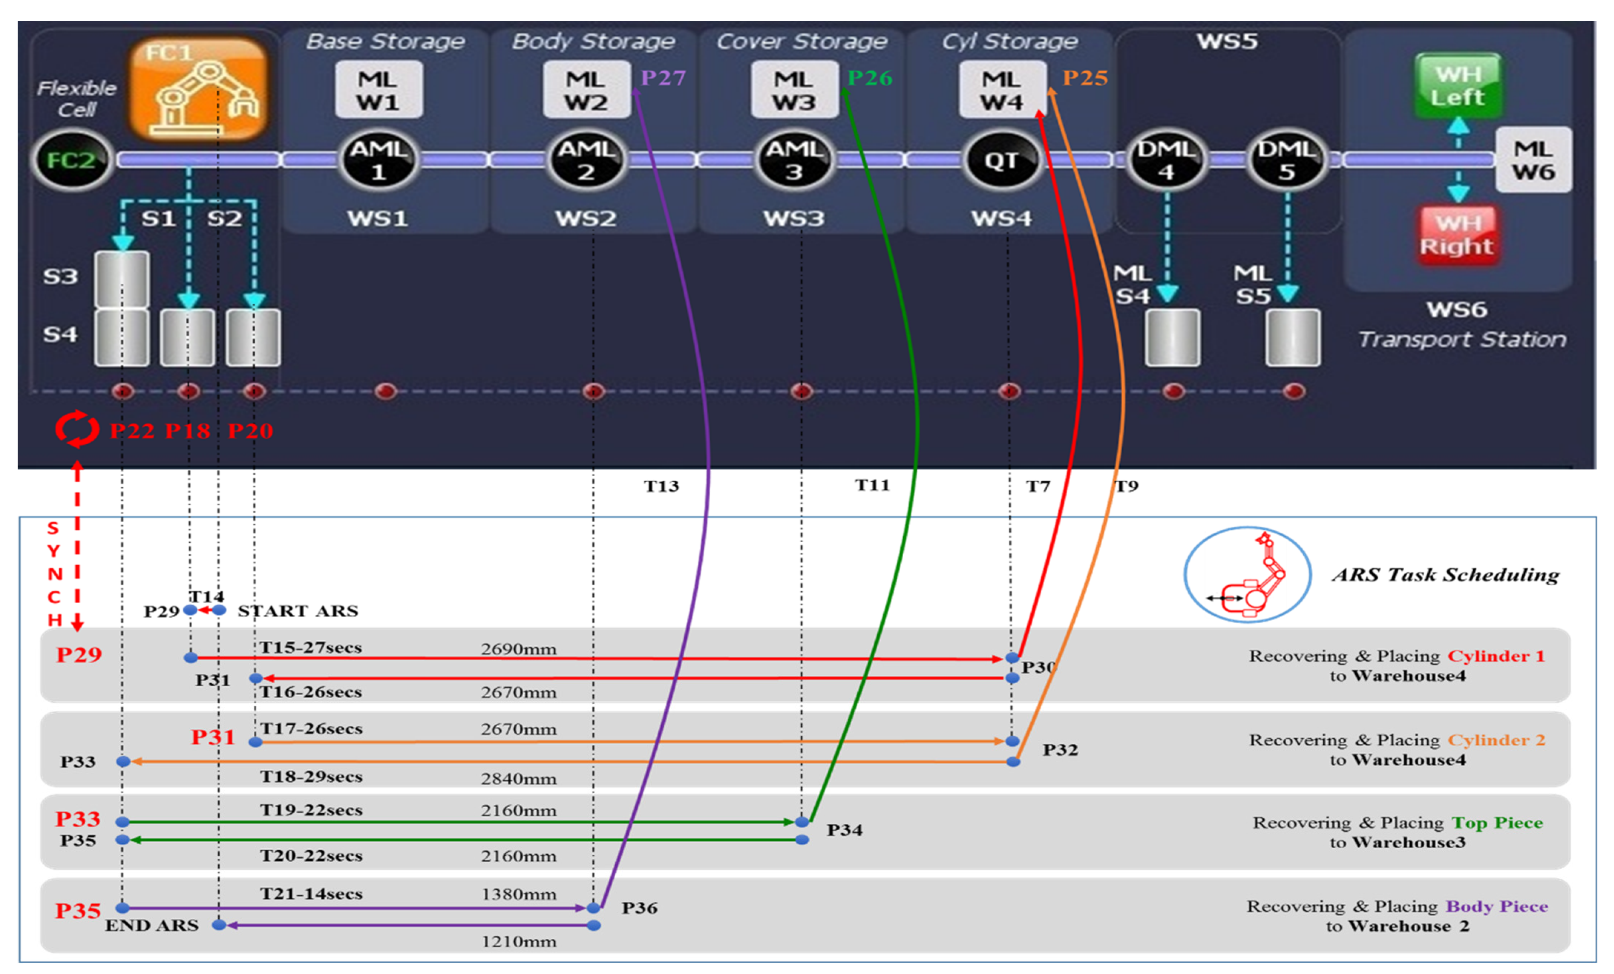Click the red synch refresh icon
Image resolution: width=1614 pixels, height=974 pixels.
pyautogui.click(x=77, y=429)
